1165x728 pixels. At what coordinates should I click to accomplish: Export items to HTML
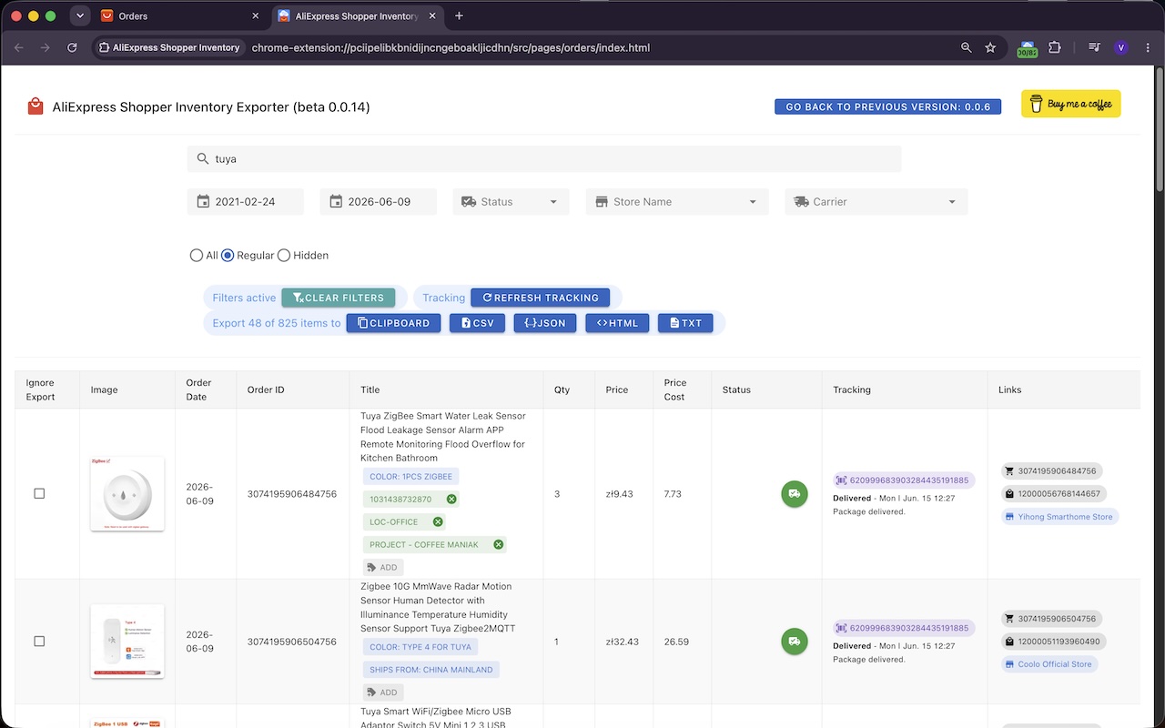point(617,323)
